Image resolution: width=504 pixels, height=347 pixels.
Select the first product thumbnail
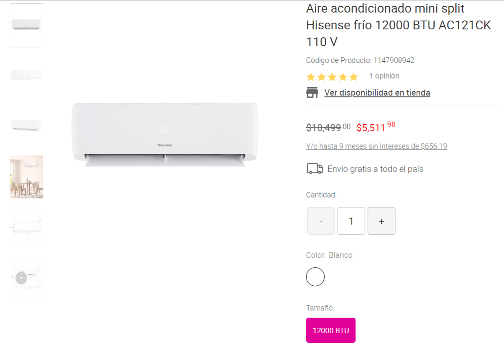click(x=26, y=25)
